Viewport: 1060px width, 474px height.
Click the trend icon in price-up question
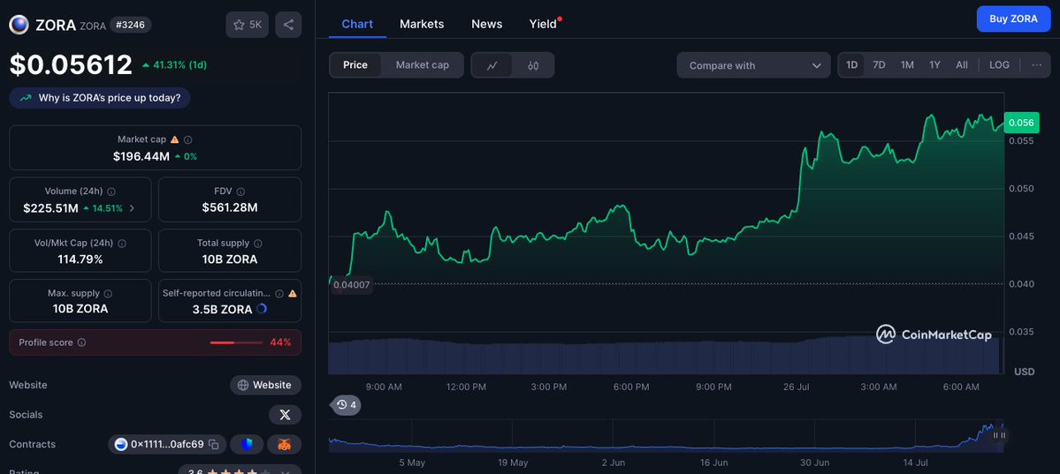coord(26,98)
